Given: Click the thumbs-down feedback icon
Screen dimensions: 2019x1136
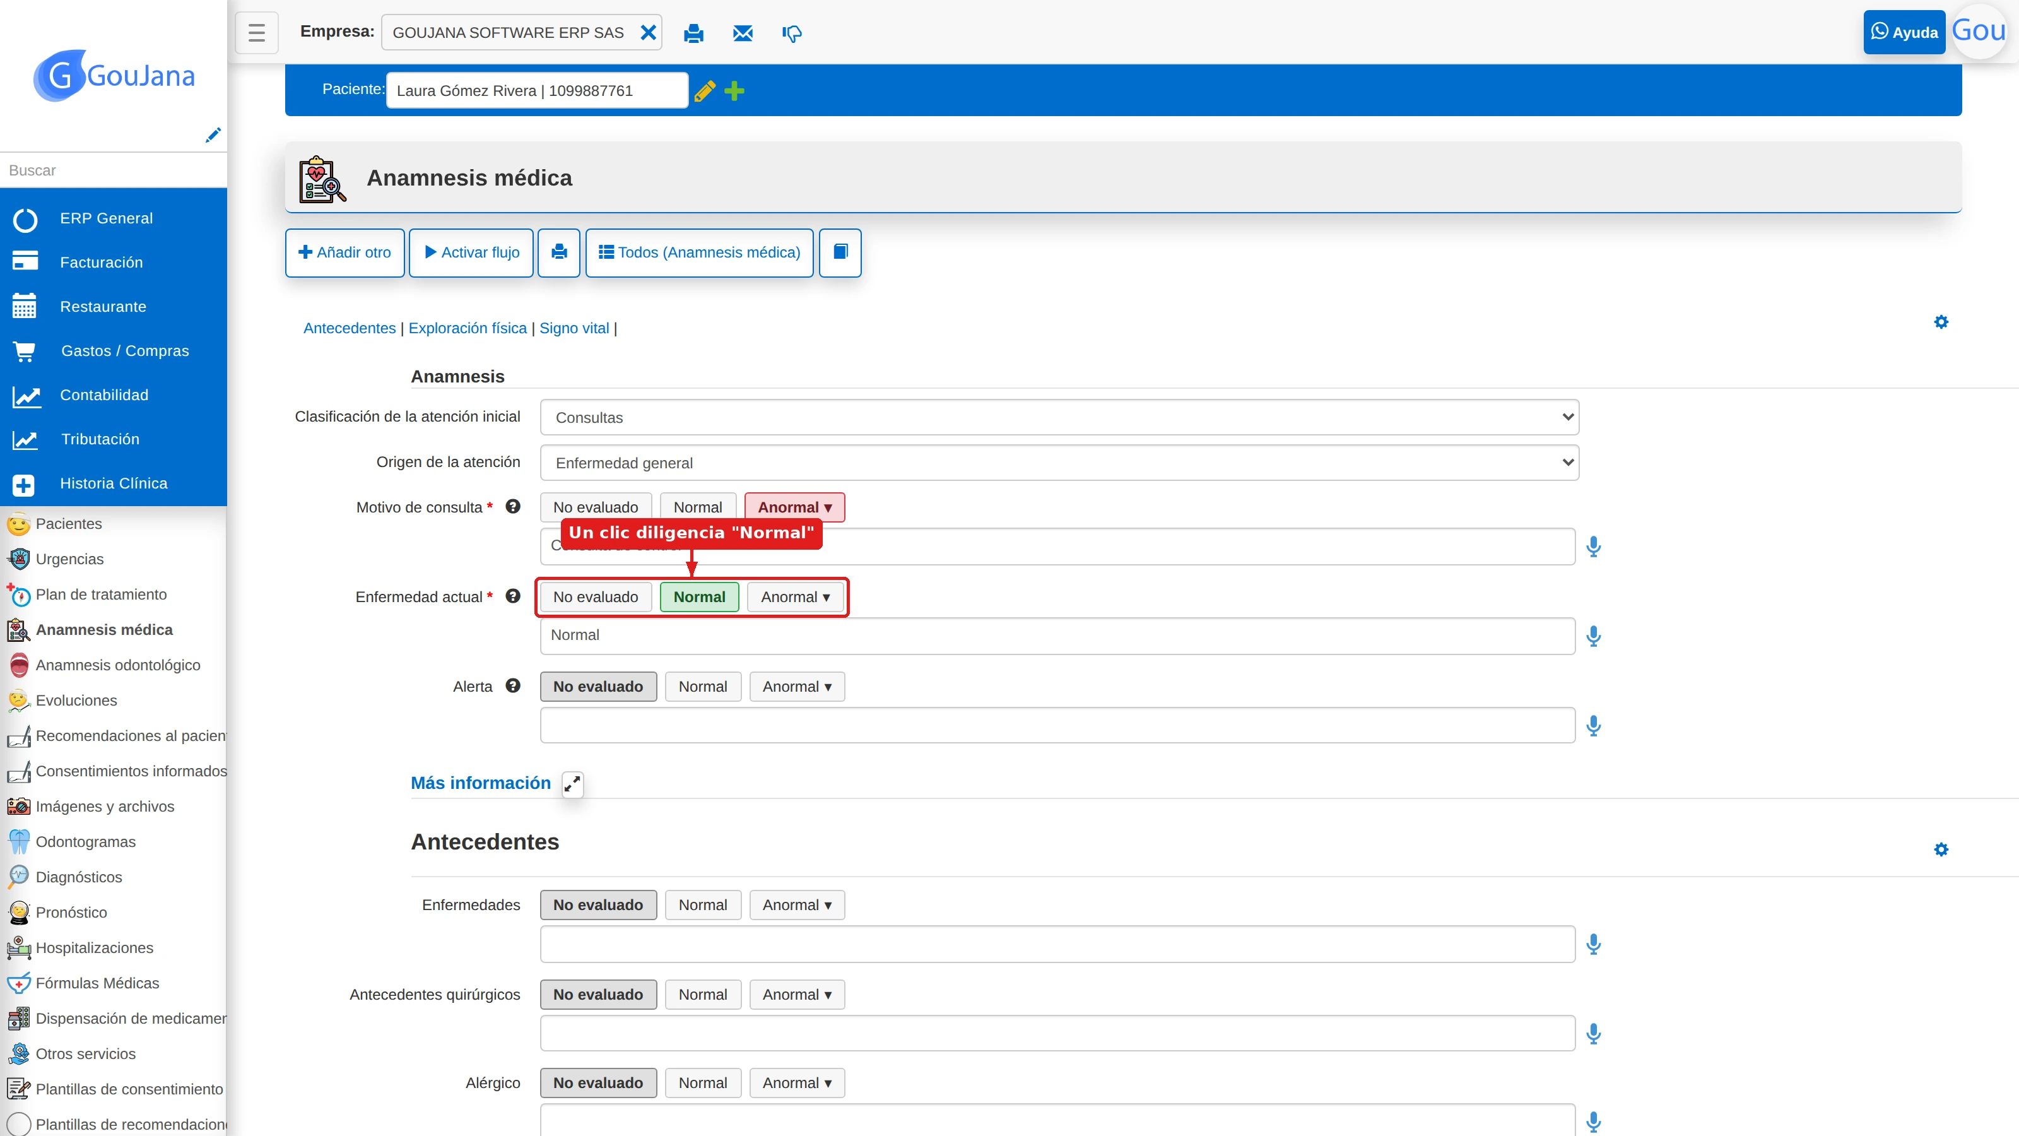Looking at the screenshot, I should [x=792, y=33].
